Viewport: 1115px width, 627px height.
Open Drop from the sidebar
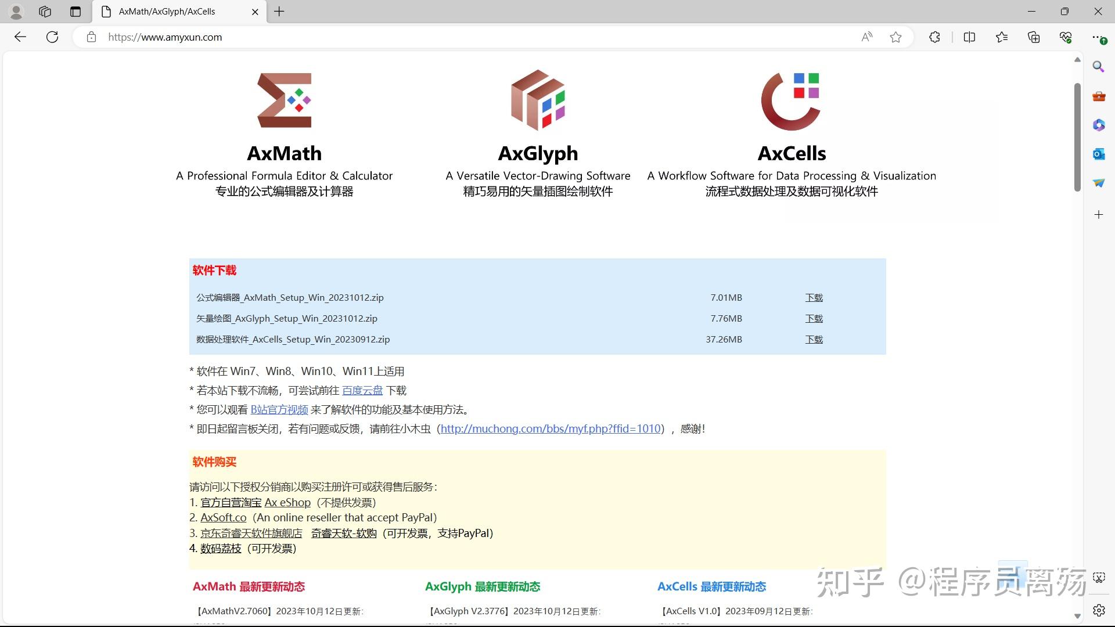[x=1098, y=182]
